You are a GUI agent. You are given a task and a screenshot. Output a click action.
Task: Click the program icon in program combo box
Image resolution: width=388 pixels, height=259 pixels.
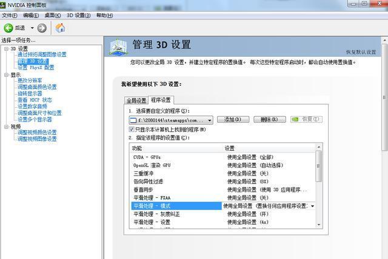tap(133, 120)
